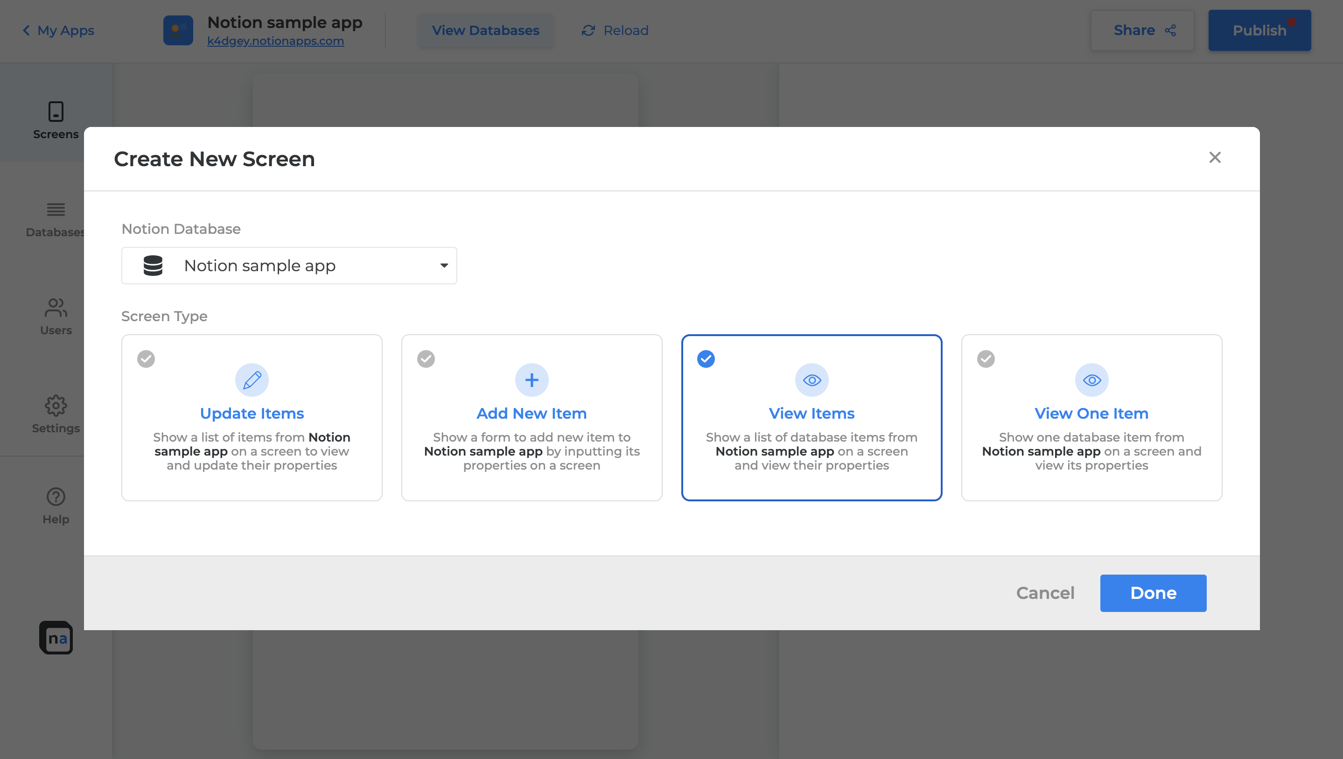Go back using the My Apps chevron

tap(26, 30)
